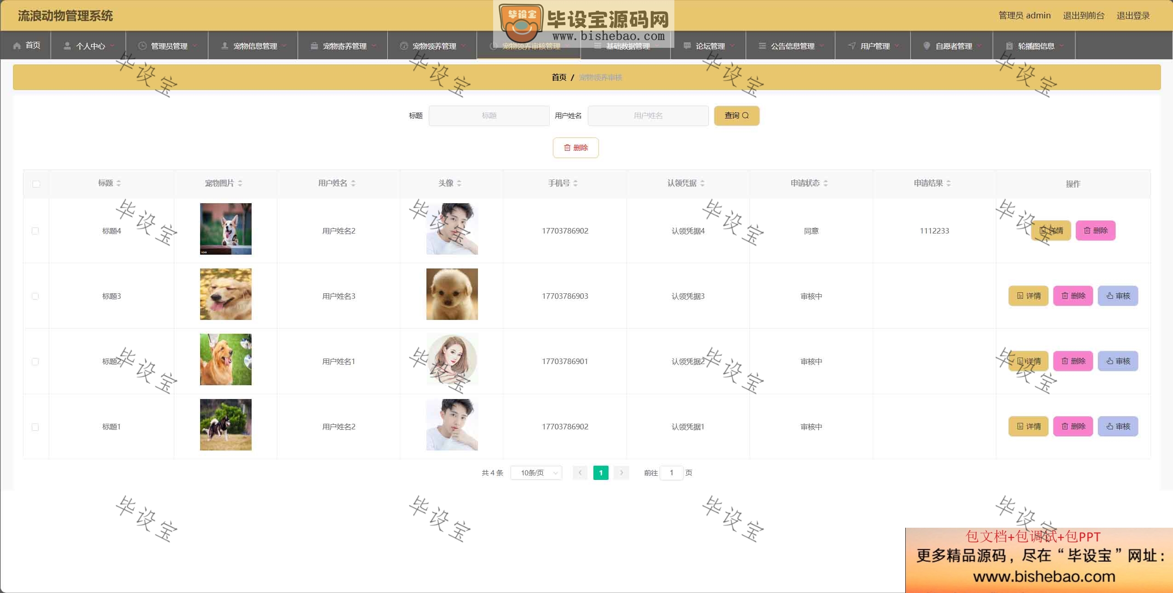Sort 宠物图片 column using sort arrows
1173x593 pixels.
pos(240,183)
